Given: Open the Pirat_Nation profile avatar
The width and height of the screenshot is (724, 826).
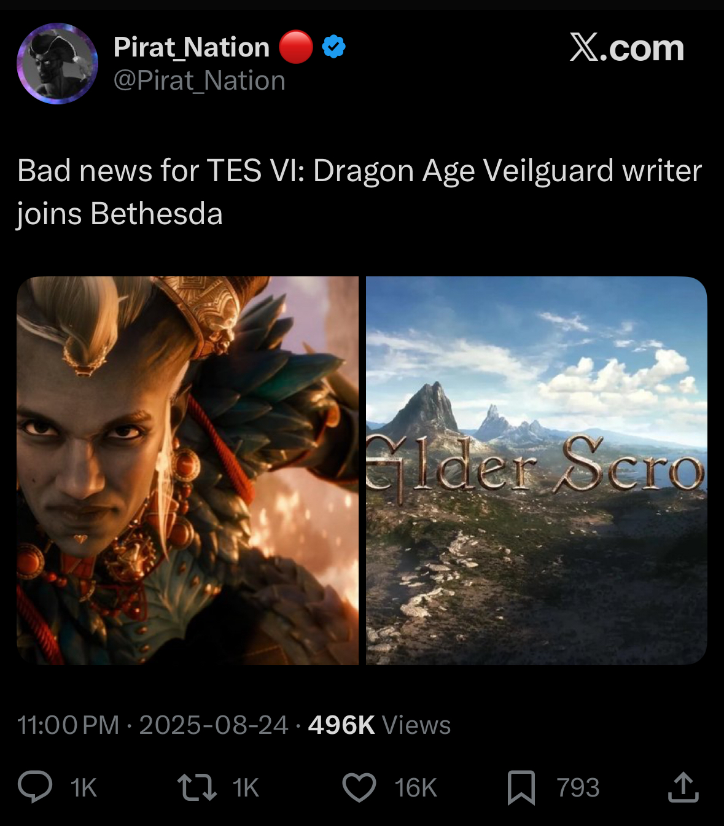Looking at the screenshot, I should tap(57, 63).
